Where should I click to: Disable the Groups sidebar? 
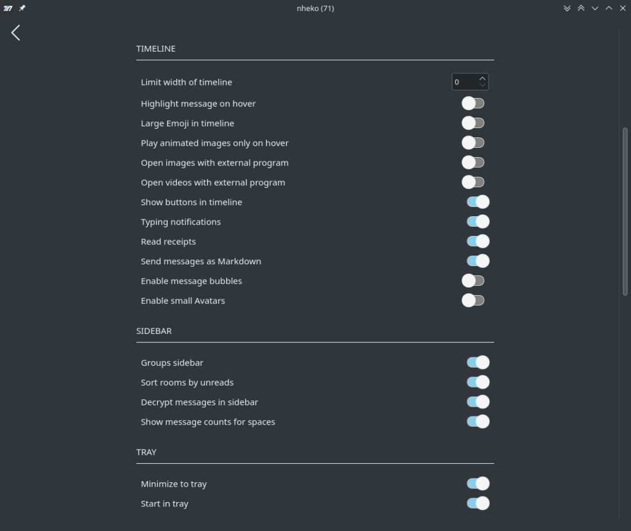[478, 362]
